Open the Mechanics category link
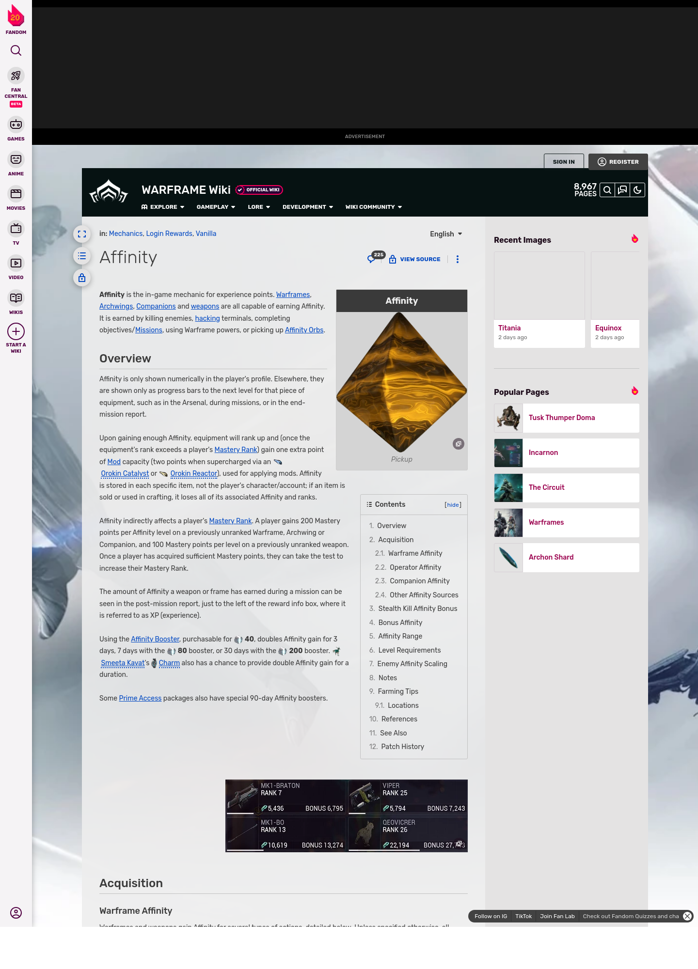The width and height of the screenshot is (698, 969). [x=126, y=234]
